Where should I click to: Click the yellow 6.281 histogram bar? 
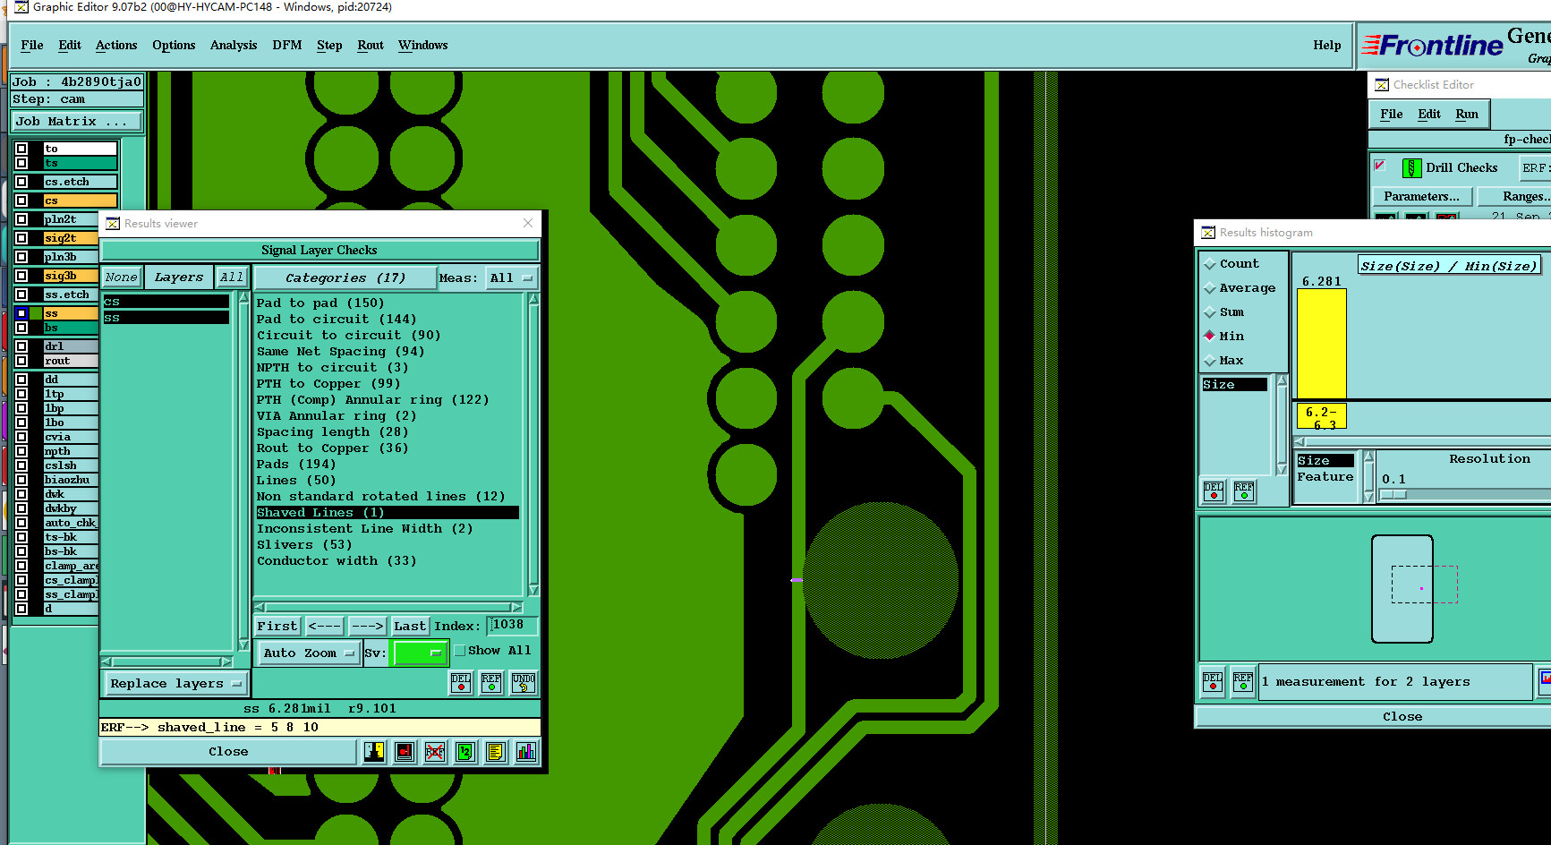point(1322,344)
